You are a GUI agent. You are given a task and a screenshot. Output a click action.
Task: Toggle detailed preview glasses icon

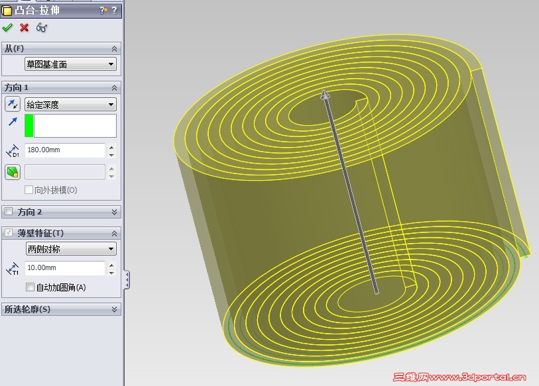[x=42, y=27]
